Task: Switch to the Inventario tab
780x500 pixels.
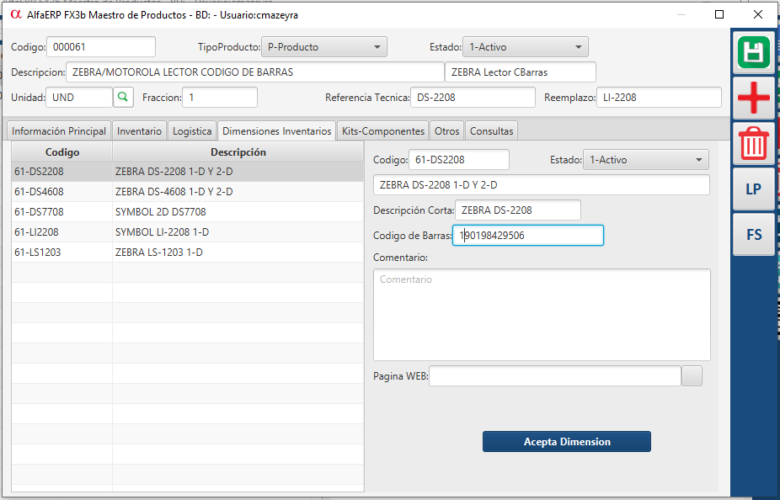Action: (139, 131)
